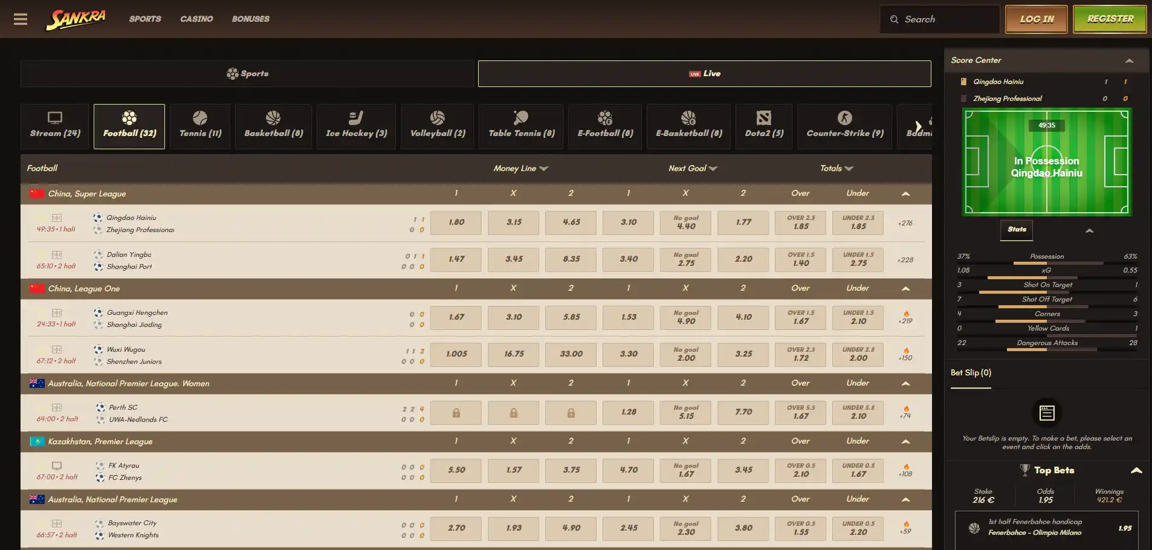Image resolution: width=1152 pixels, height=550 pixels.
Task: Show more sports with the right arrow
Action: point(918,127)
